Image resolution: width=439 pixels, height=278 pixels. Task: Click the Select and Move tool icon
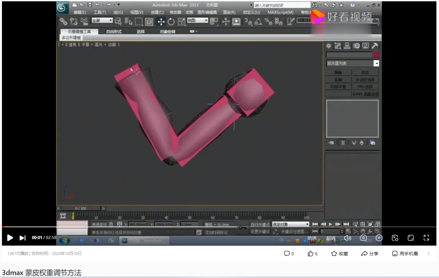coord(161,22)
